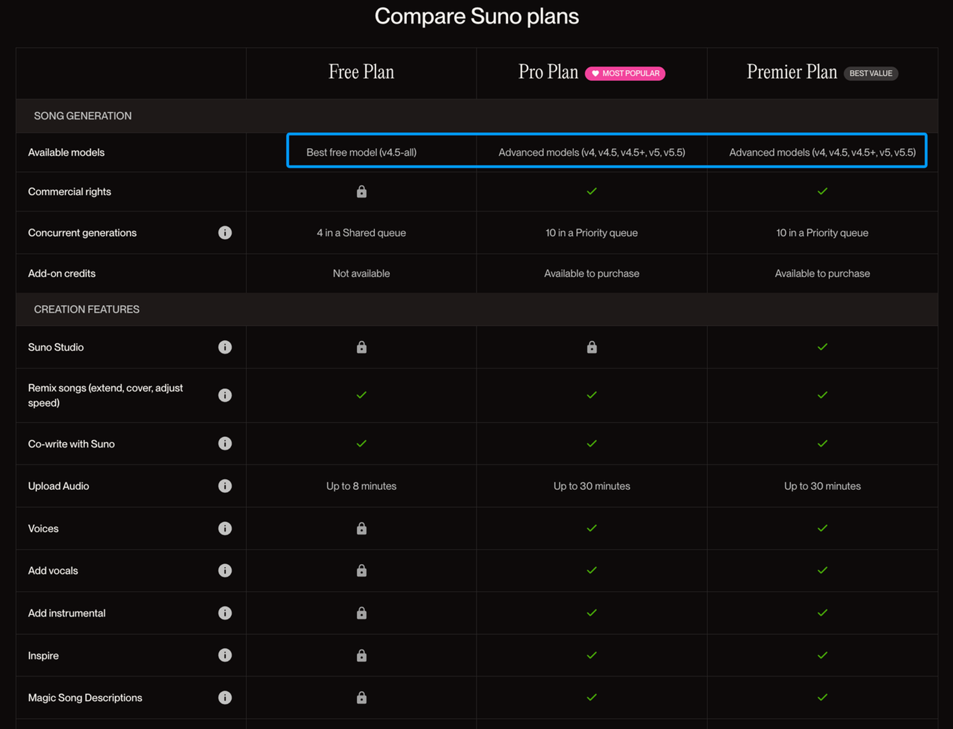Click Premier Plan's Advanced models cell

coord(823,152)
